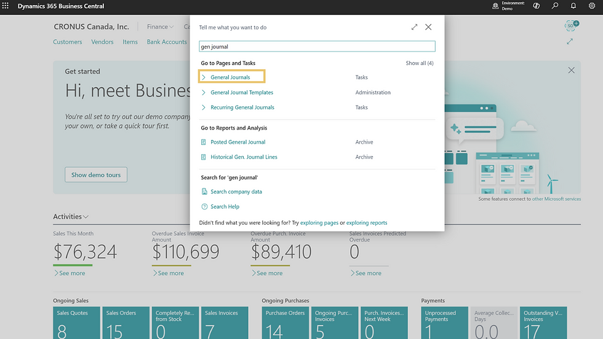Click CRONUS Canada, Inc. company name
The width and height of the screenshot is (603, 339).
coord(91,26)
